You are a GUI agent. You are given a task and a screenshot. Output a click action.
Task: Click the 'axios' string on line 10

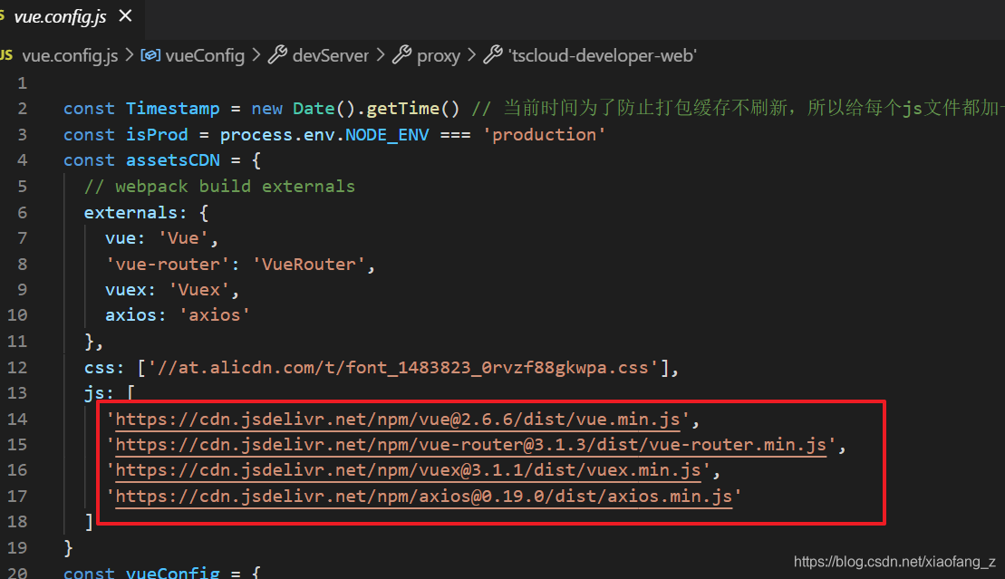coord(215,315)
